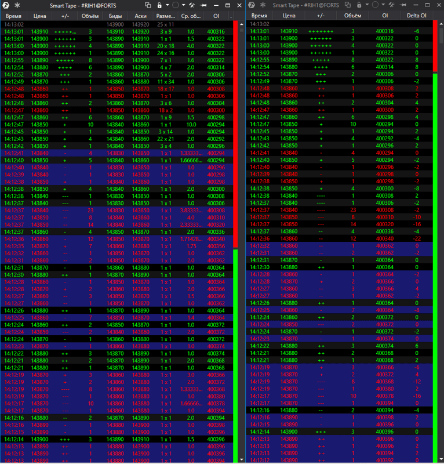The image size is (444, 464).
Task: Select time 14:12:55 in left window
Action: click(x=14, y=60)
